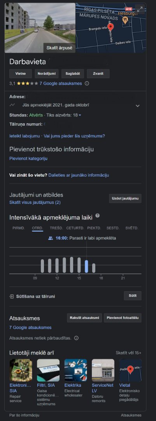Open the Hesburger restaurant marker on the map
Screen dimensions: 156x421
point(124,19)
